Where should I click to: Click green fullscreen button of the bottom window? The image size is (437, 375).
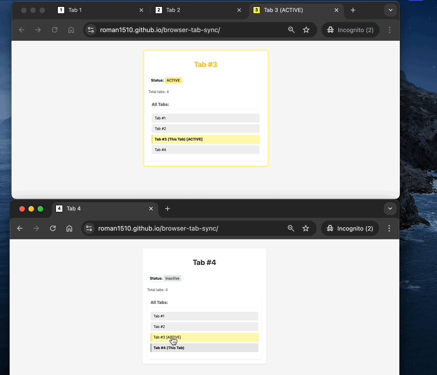(40, 209)
